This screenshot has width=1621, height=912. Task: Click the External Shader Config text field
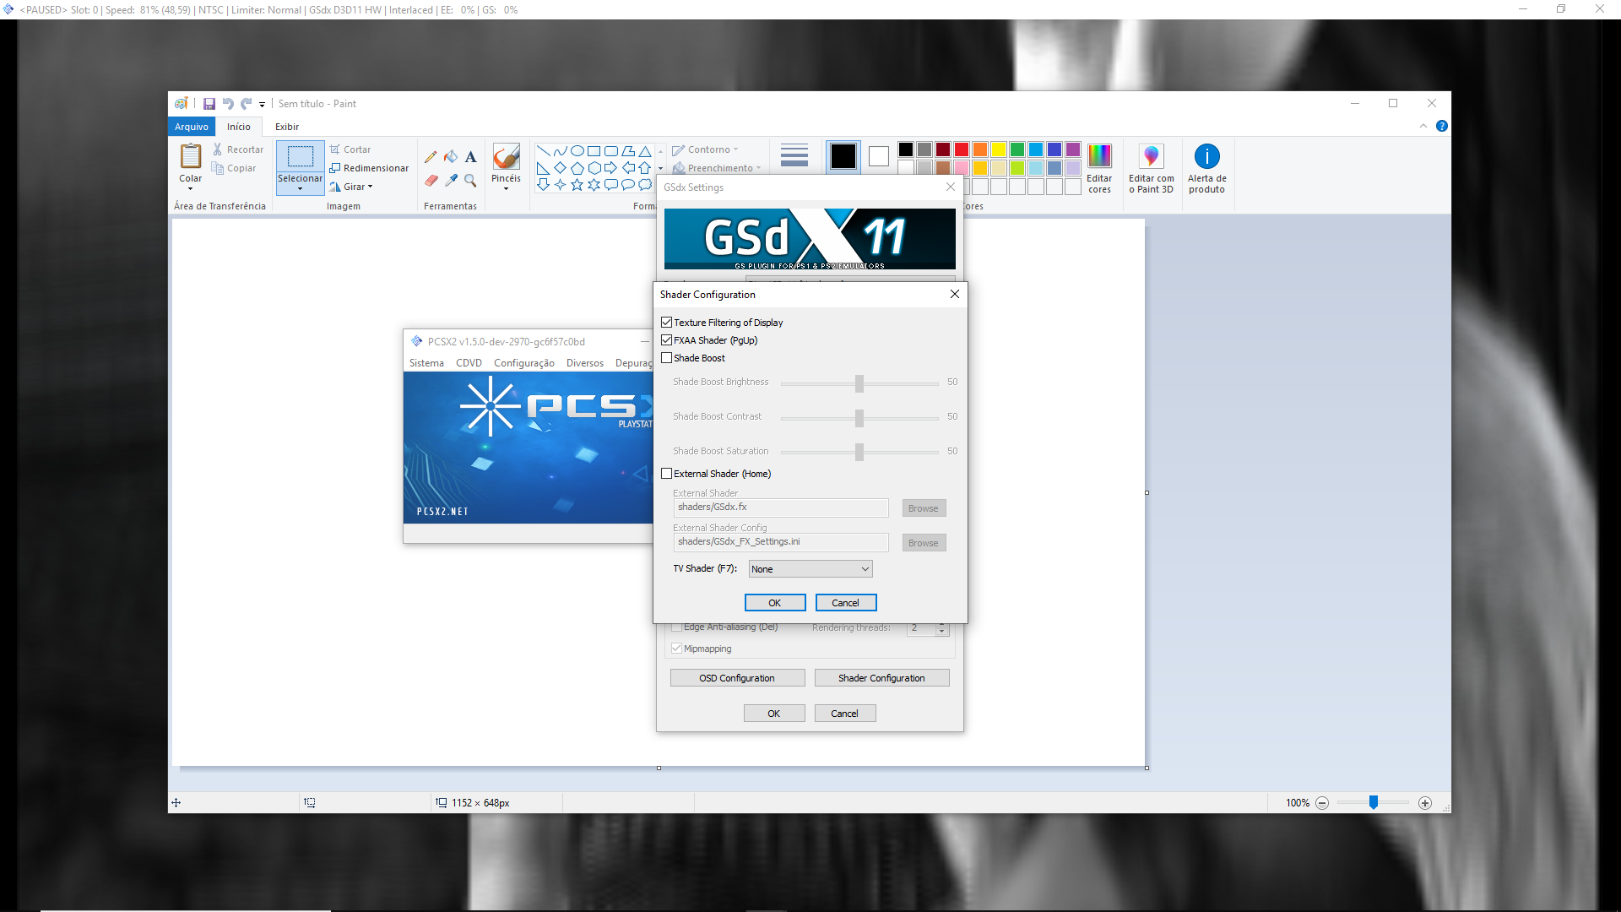(x=780, y=541)
